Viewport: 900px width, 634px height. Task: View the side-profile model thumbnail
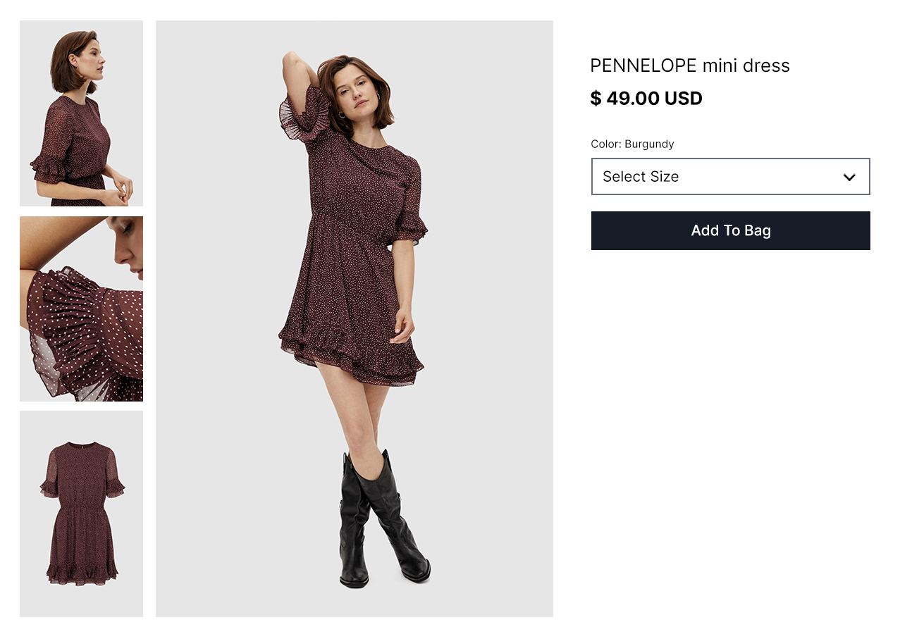(x=81, y=113)
